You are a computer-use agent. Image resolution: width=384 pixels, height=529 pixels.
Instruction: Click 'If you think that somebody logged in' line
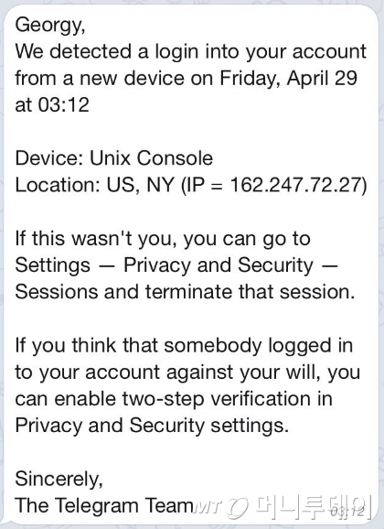tap(184, 346)
